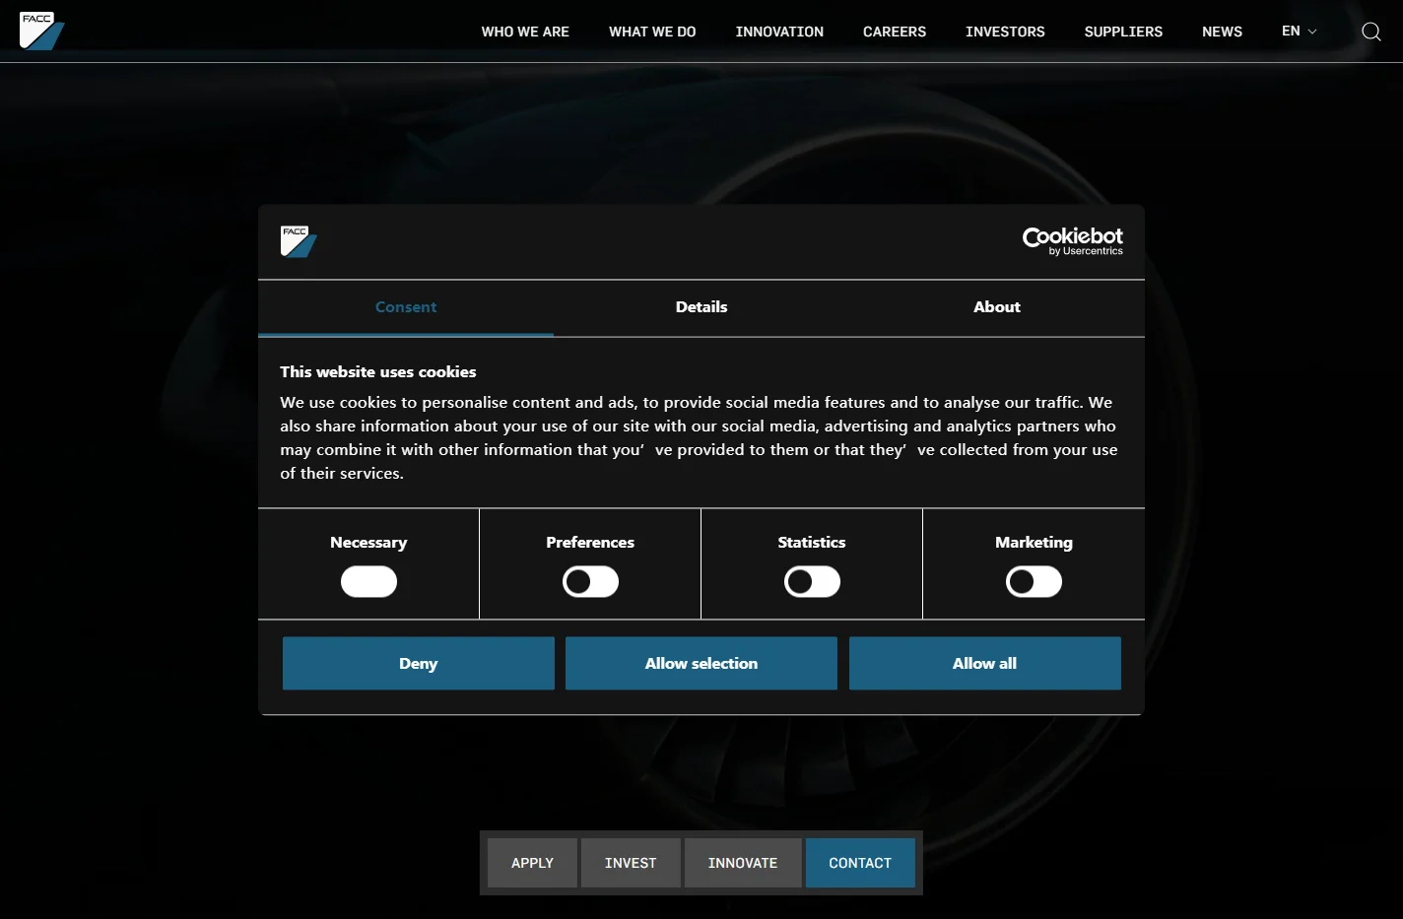Click the Deny button
1403x919 pixels.
click(x=418, y=663)
